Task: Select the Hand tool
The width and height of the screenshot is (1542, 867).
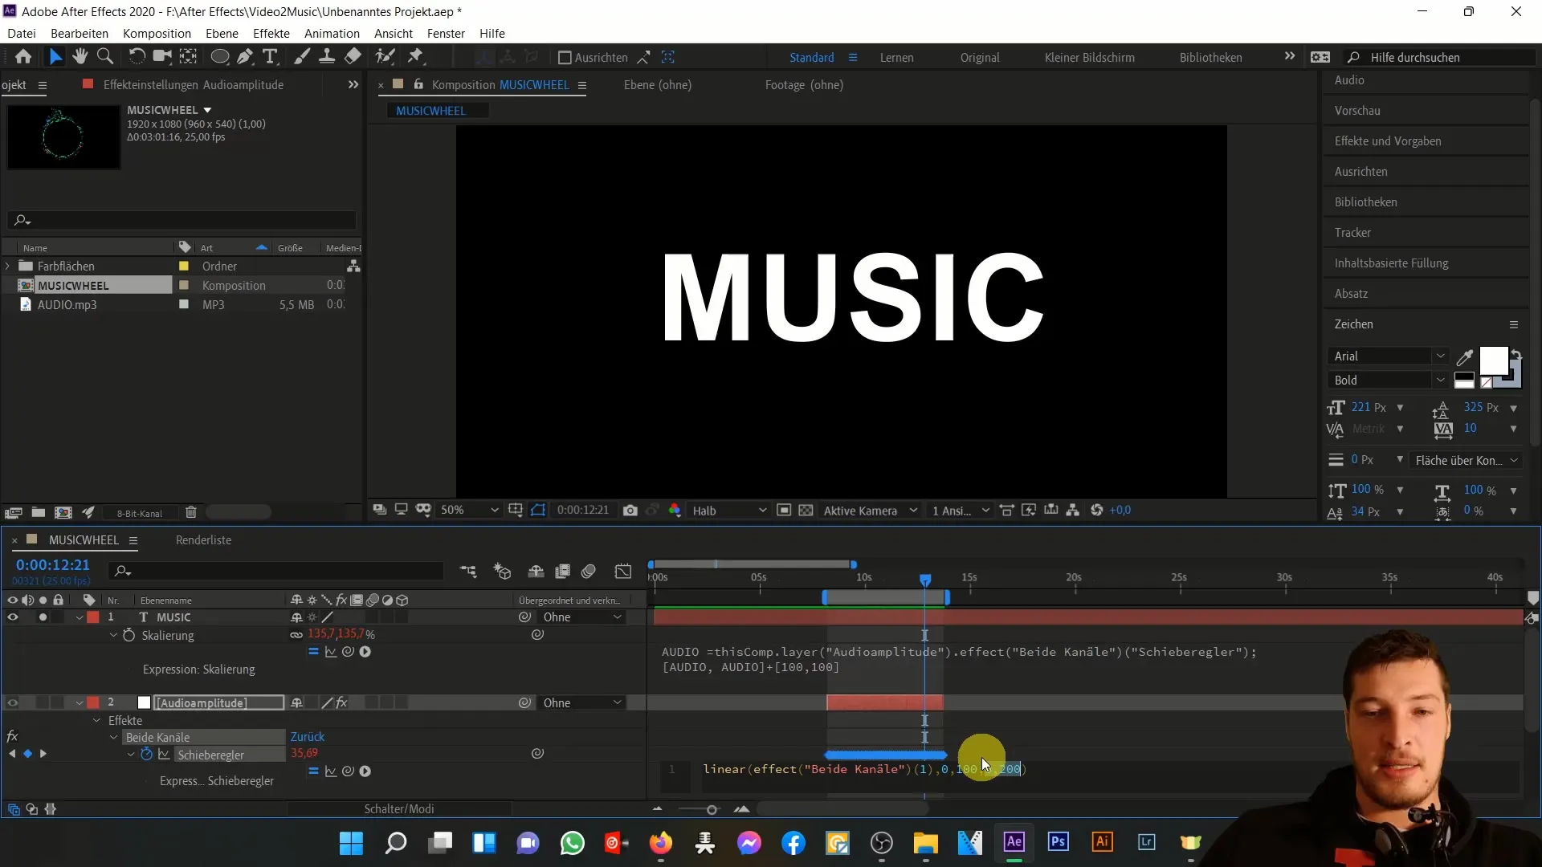Action: [80, 57]
